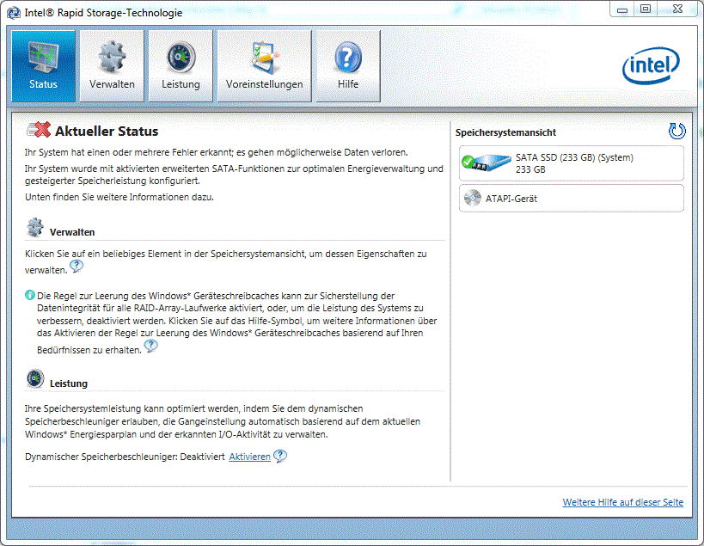Click the 'Leistung' section heading text
Viewport: 704px width, 546px height.
coord(69,383)
